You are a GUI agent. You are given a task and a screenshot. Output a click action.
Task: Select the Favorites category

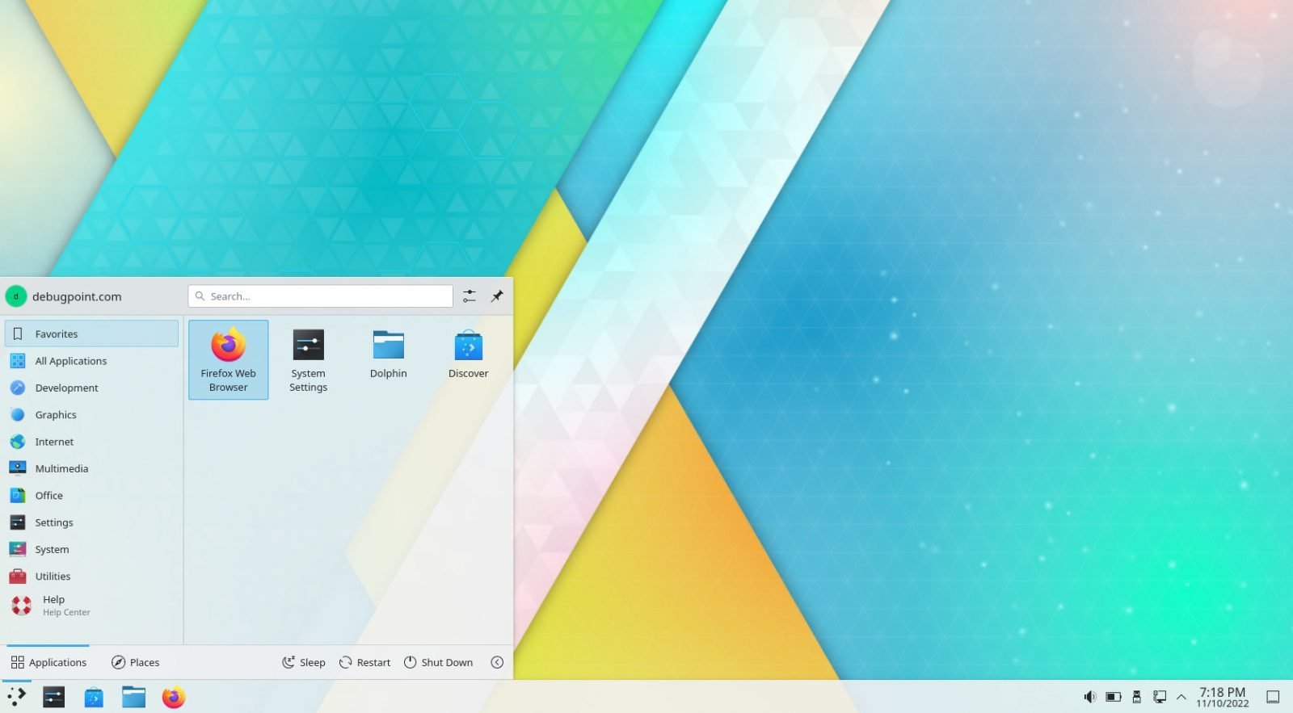pyautogui.click(x=91, y=333)
